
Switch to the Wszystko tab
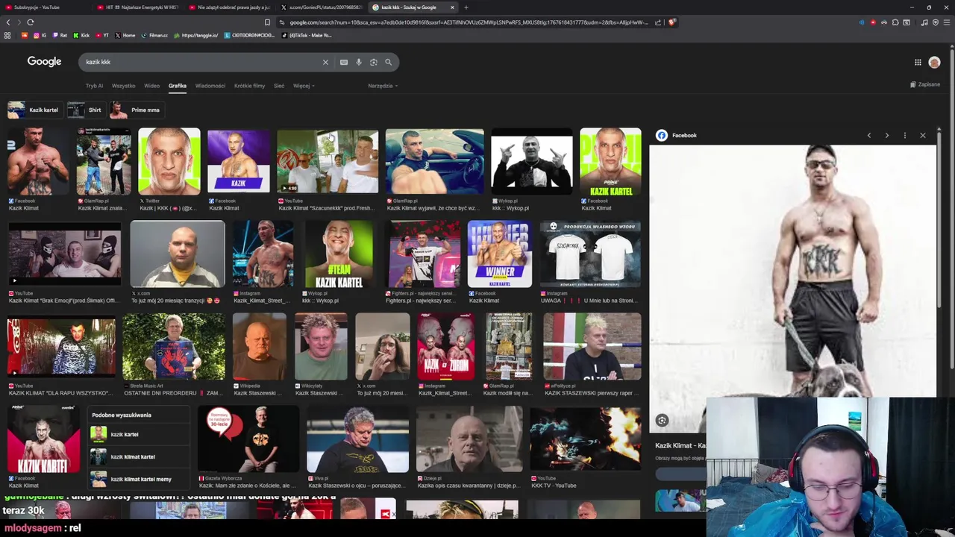123,86
